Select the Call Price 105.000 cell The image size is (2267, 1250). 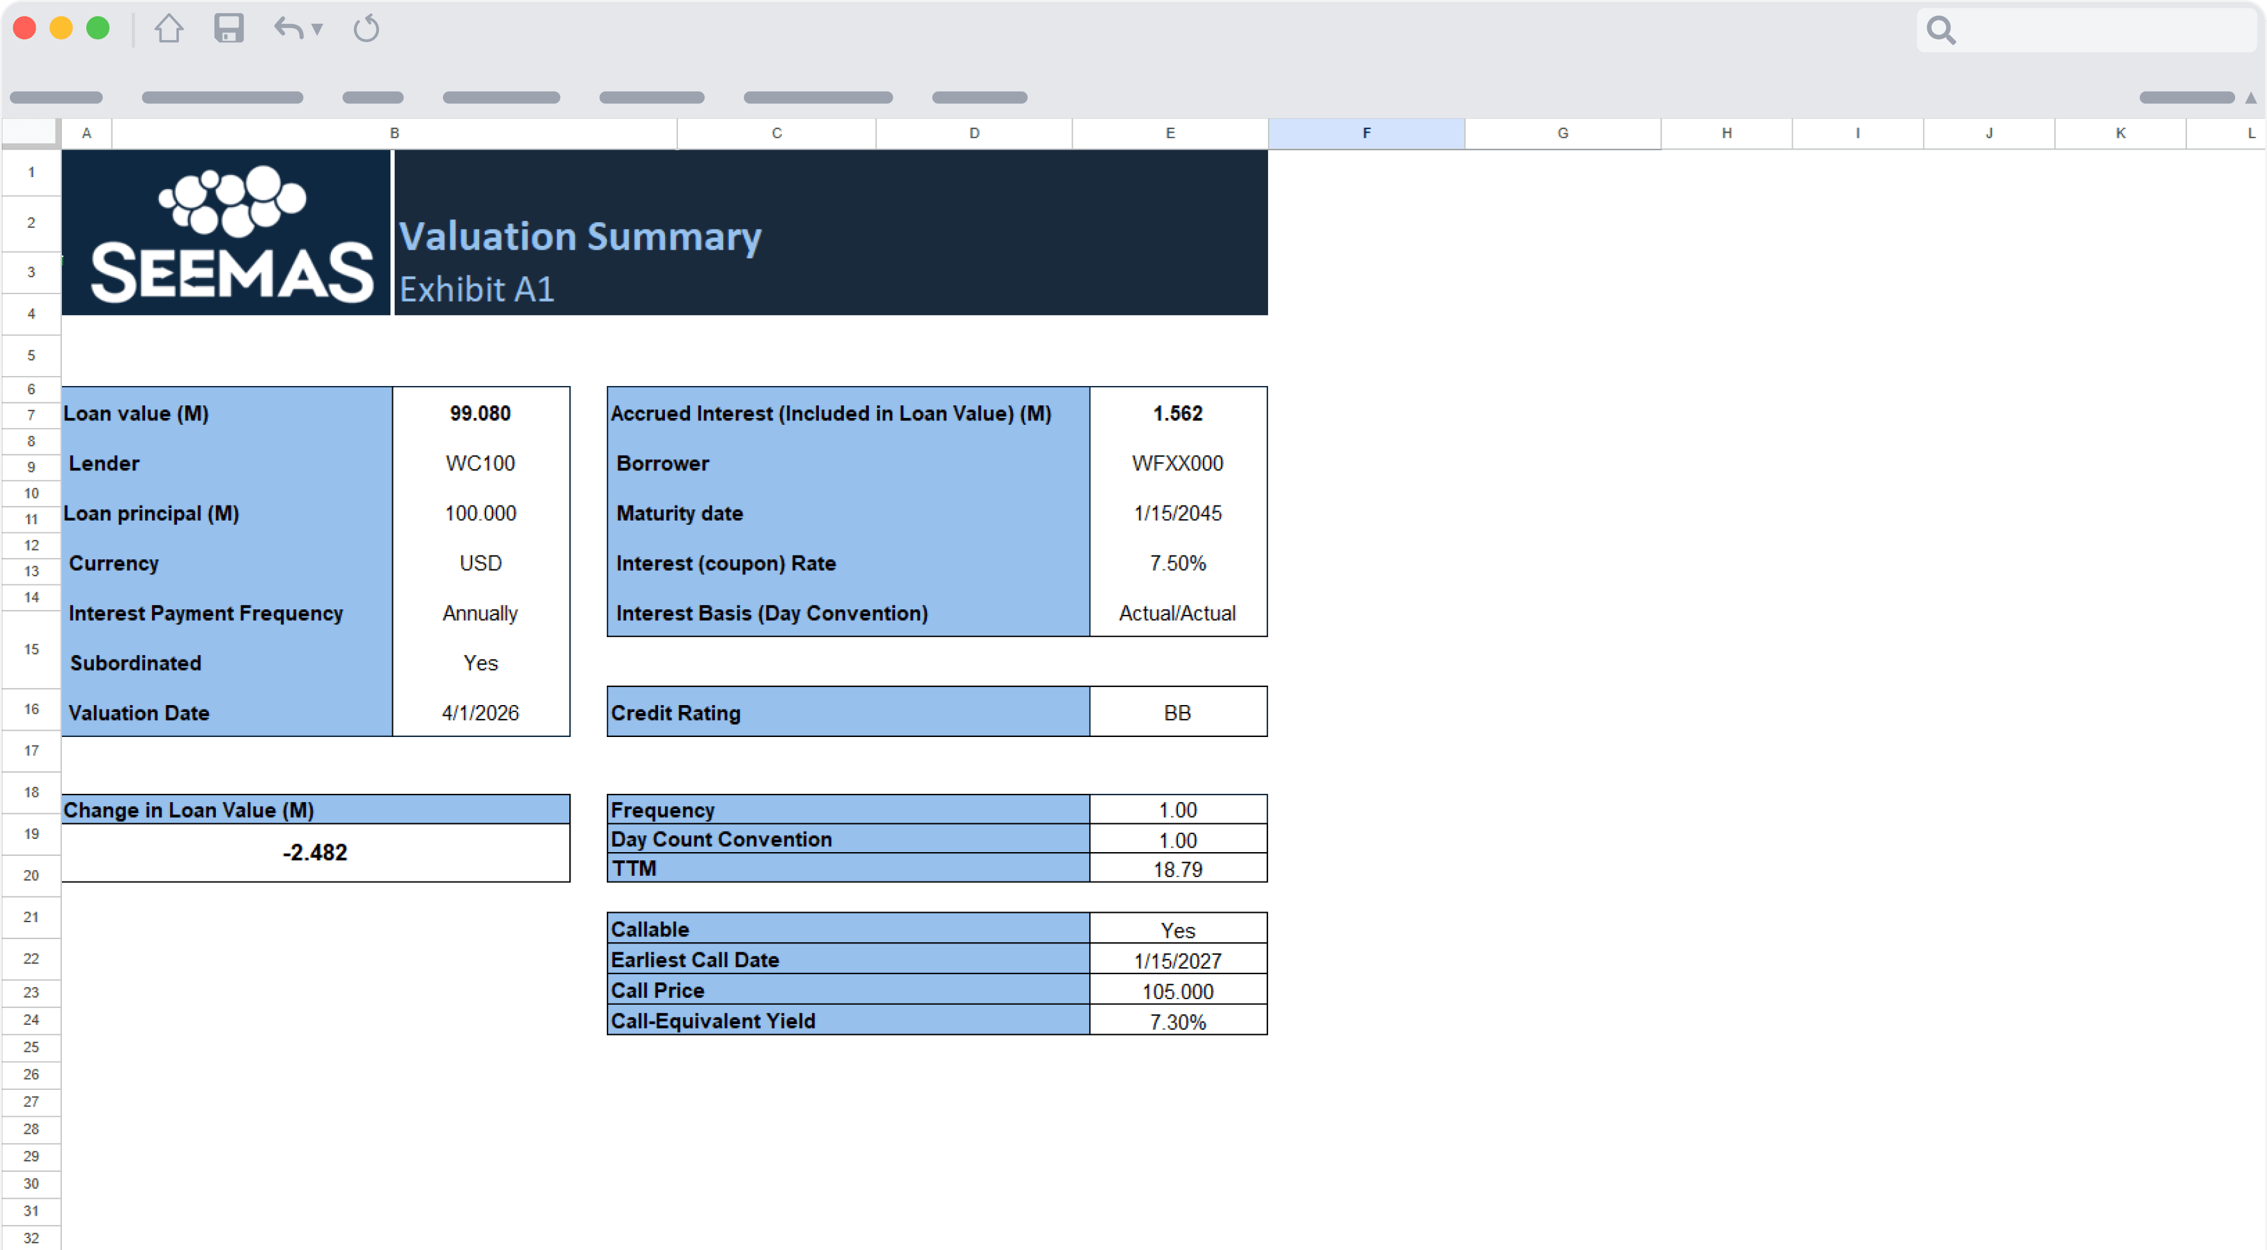(x=1177, y=991)
